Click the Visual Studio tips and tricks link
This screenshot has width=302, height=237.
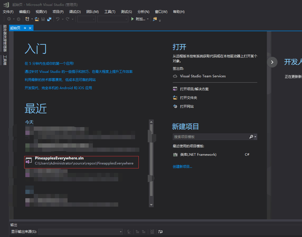coord(79,72)
